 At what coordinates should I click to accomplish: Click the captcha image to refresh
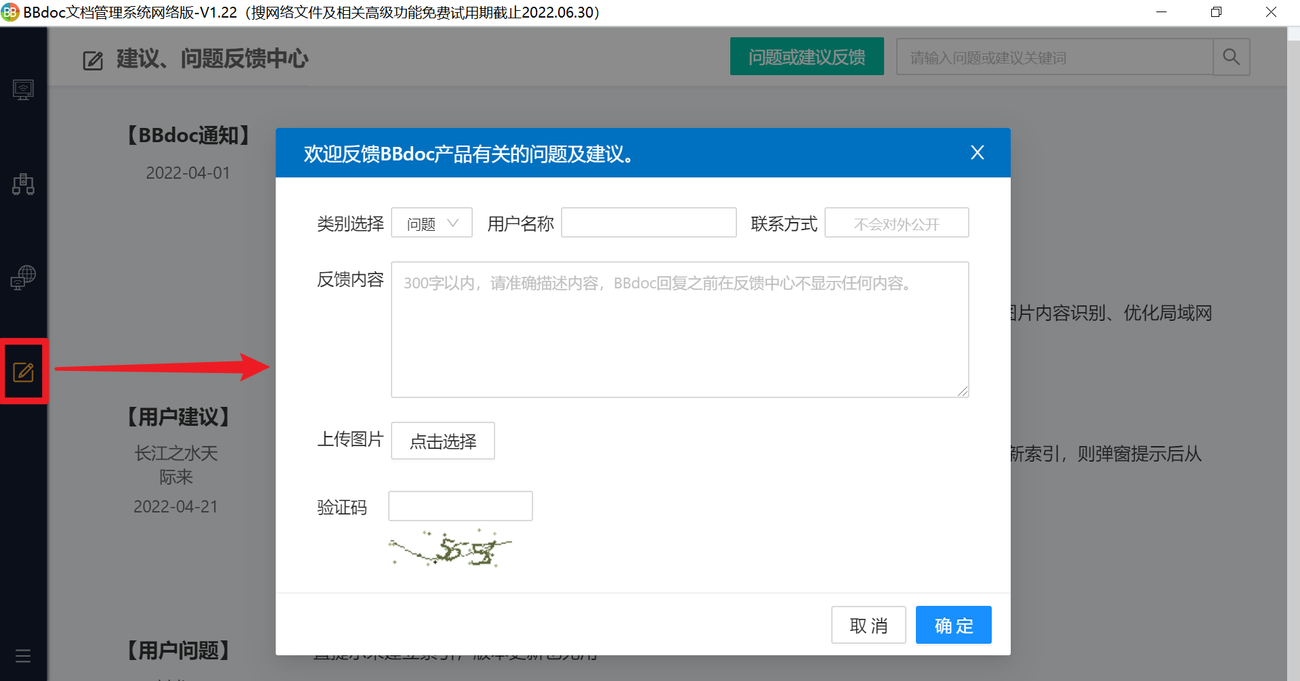click(450, 548)
